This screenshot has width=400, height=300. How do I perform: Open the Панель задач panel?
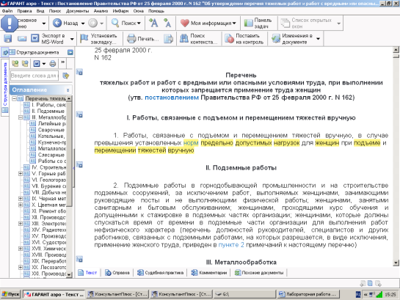(x=258, y=23)
